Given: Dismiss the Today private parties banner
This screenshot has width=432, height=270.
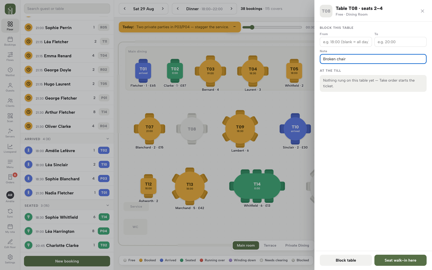Looking at the screenshot, I should [235, 27].
